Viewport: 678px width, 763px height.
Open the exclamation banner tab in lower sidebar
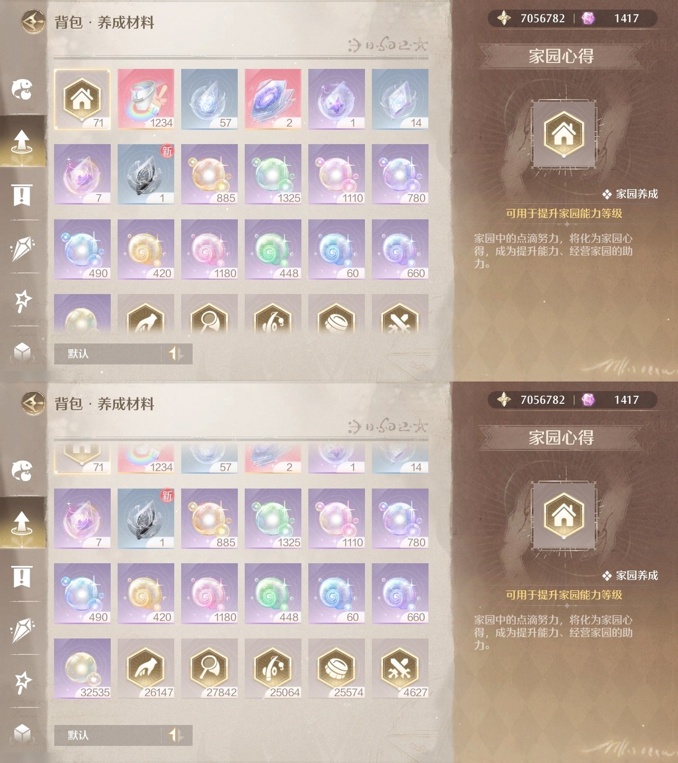(22, 576)
